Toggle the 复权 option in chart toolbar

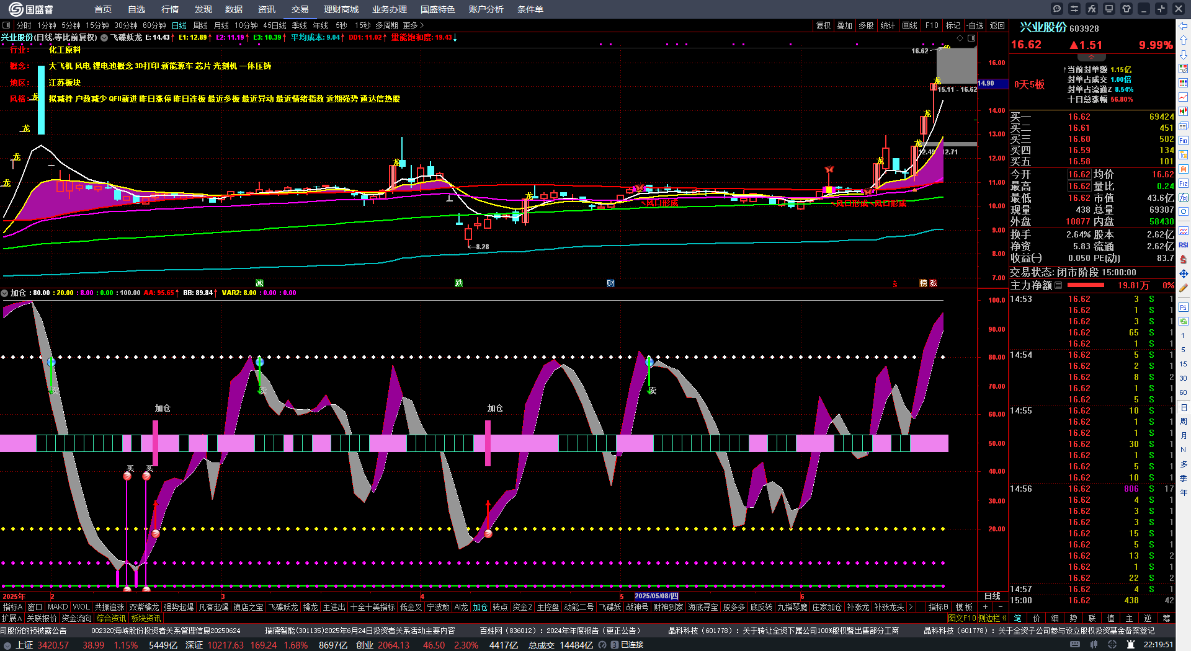(x=823, y=25)
